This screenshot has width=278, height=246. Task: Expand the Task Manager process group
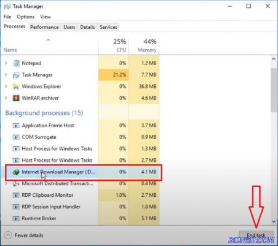[6, 75]
